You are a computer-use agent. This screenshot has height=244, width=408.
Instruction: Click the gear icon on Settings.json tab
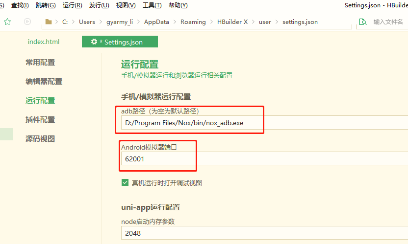click(x=94, y=42)
